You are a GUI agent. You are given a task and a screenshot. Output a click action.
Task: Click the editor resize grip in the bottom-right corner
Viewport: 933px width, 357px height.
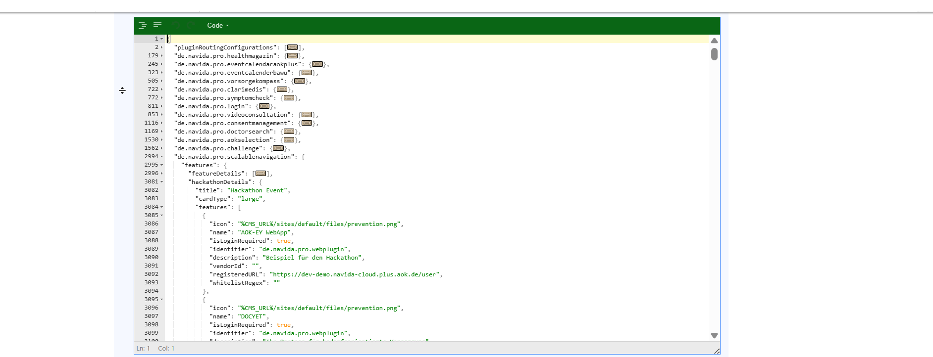717,351
